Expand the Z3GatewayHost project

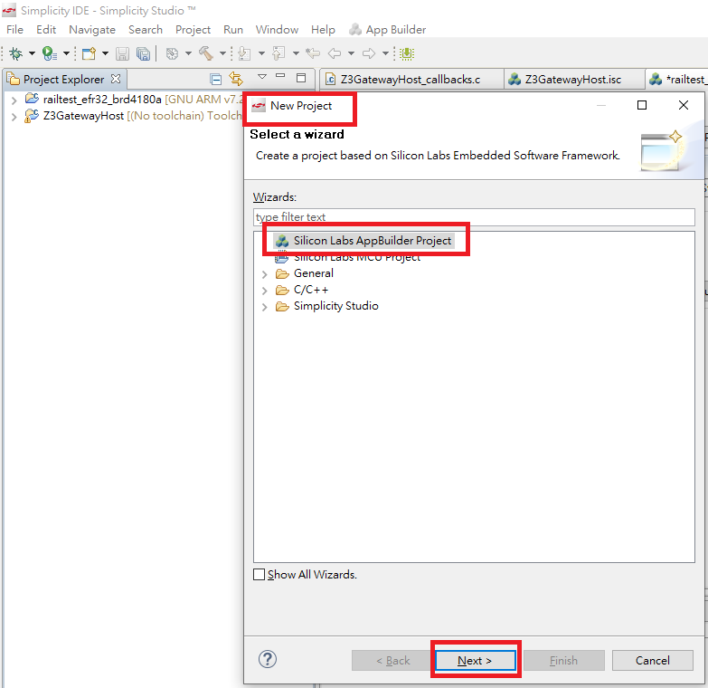(14, 117)
